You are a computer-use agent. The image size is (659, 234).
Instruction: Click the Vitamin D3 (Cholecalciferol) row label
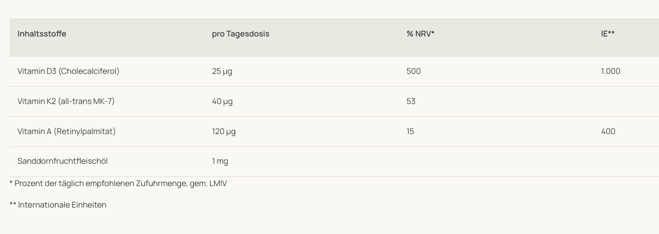click(x=68, y=71)
